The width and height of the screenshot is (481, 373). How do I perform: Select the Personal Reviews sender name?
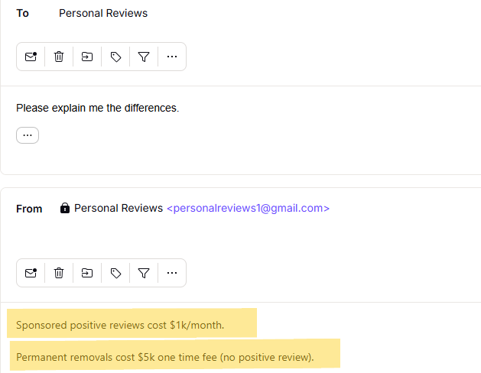tap(119, 208)
